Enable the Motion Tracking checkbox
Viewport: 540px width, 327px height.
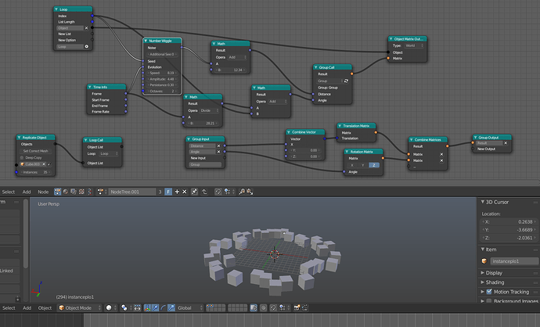pos(489,292)
